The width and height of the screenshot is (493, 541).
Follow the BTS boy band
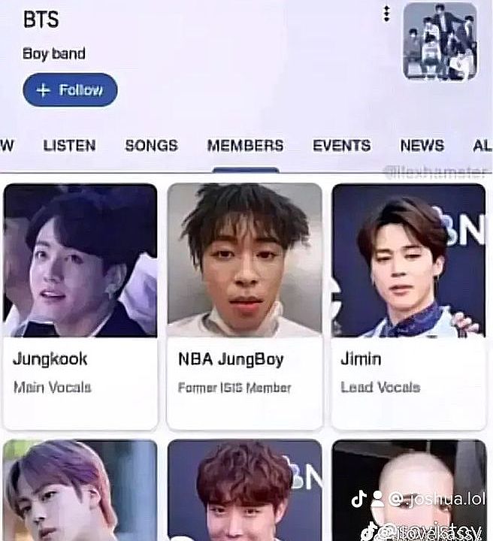coord(70,89)
